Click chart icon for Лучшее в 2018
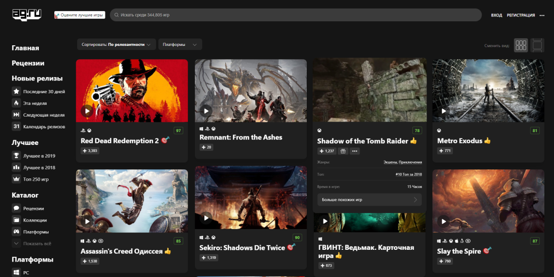This screenshot has width=554, height=277. (17, 167)
